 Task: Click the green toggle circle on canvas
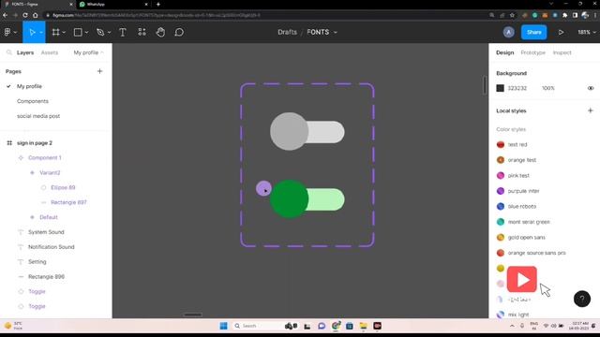click(x=289, y=199)
